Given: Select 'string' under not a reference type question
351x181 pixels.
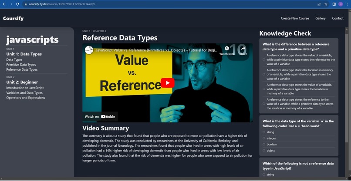Looking at the screenshot, I should [264, 174].
